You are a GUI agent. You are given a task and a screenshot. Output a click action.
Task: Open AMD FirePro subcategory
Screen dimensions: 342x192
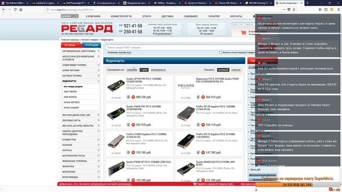click(x=70, y=92)
